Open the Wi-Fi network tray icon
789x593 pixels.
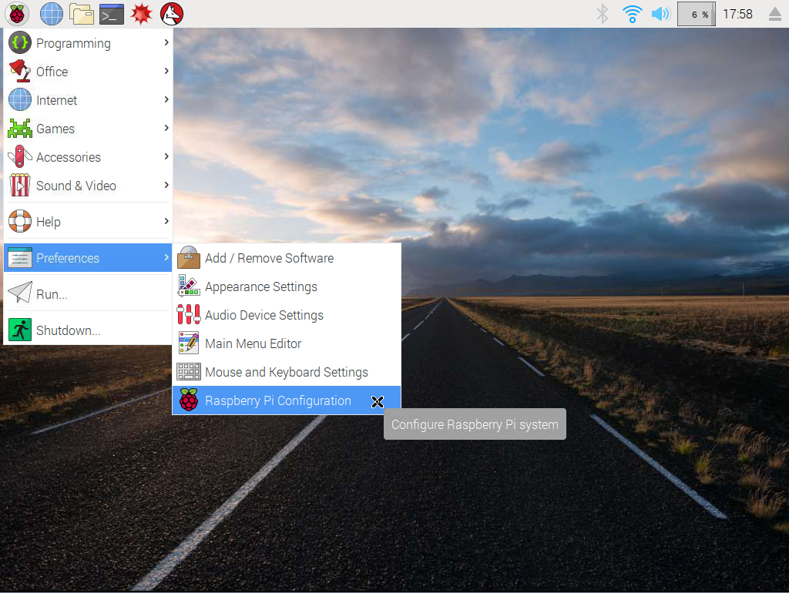[x=632, y=14]
